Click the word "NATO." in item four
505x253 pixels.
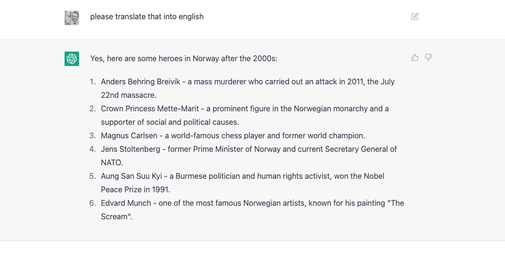click(112, 163)
